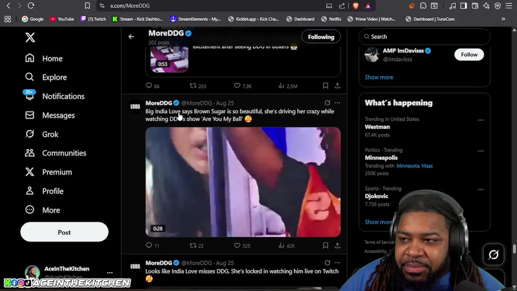Viewport: 517px width, 291px height.
Task: Open browser extensions puzzle icon
Action: point(423,6)
